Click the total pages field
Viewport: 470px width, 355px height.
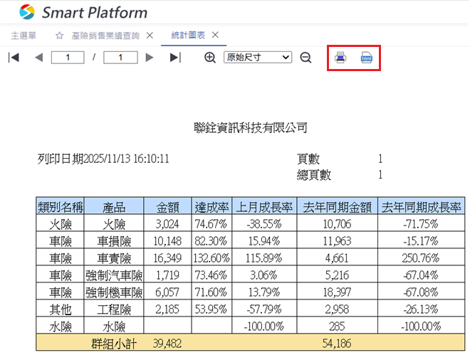[x=120, y=58]
